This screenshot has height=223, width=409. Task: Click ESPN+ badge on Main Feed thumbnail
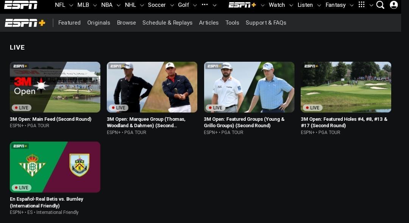coord(20,66)
